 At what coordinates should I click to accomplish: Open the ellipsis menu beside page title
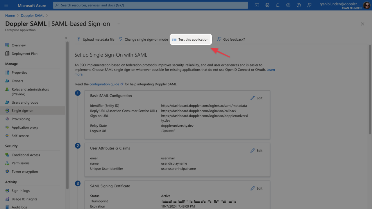(118, 24)
